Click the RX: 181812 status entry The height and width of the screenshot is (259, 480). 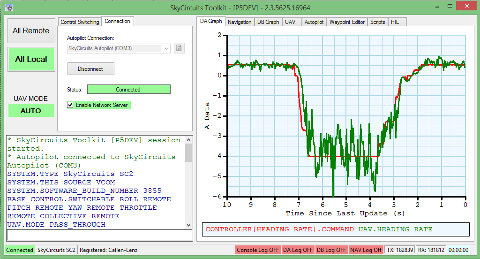[431, 250]
